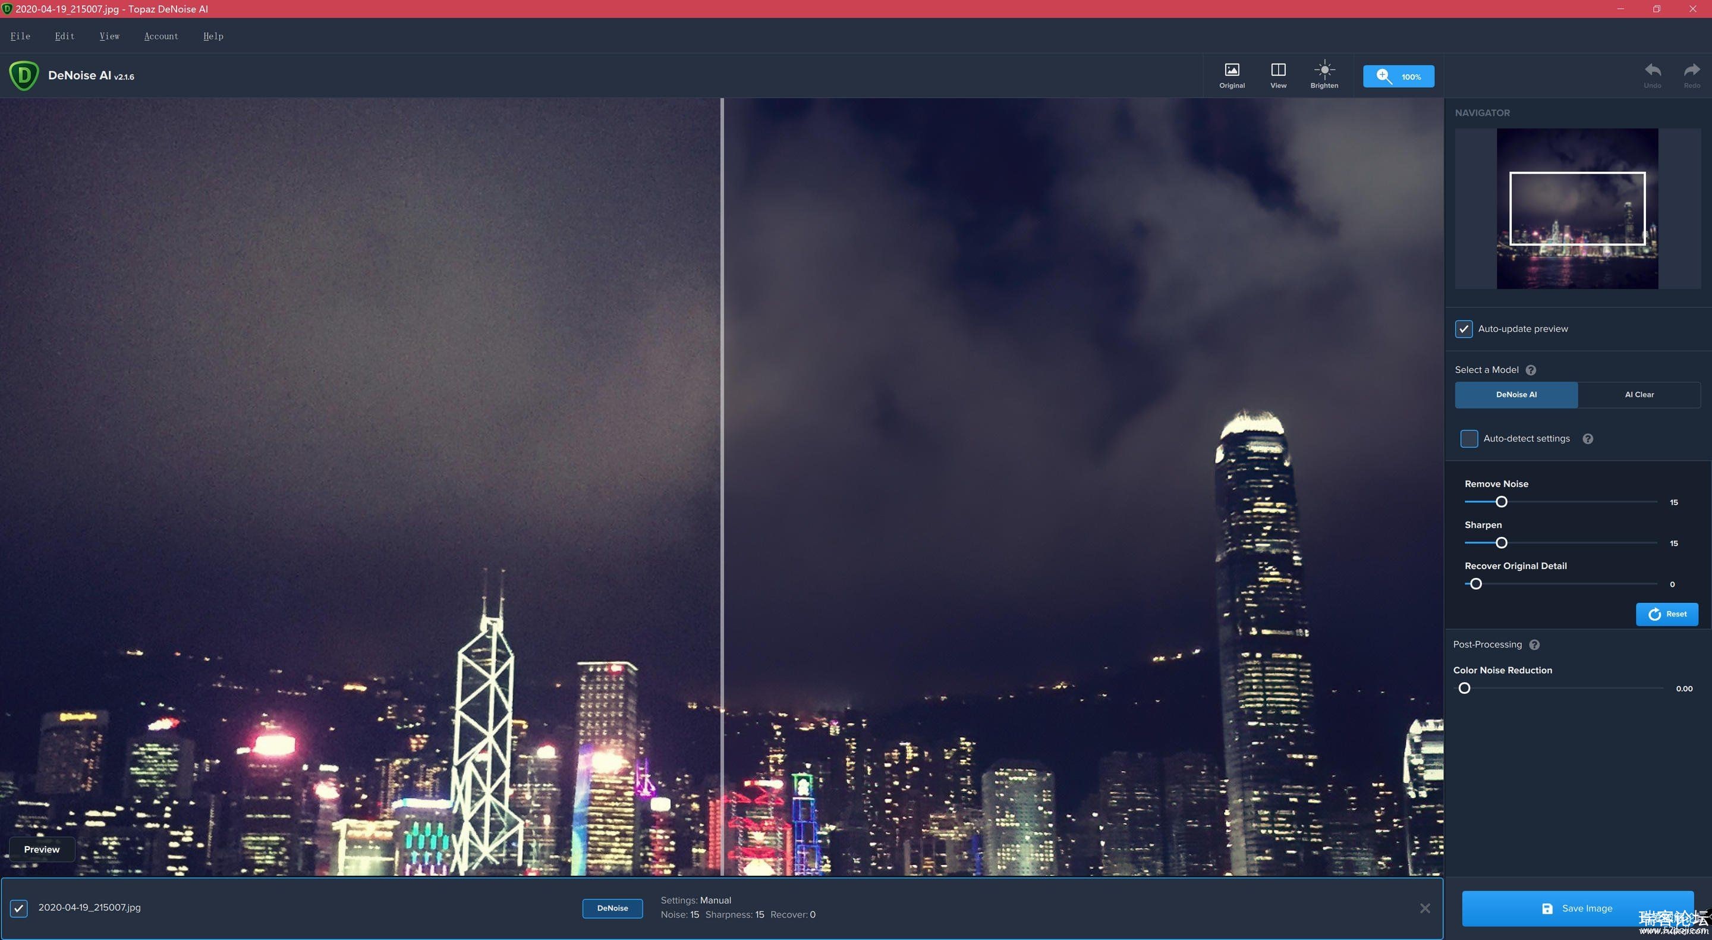Click the Save Image button icon
1712x940 pixels.
pyautogui.click(x=1549, y=907)
